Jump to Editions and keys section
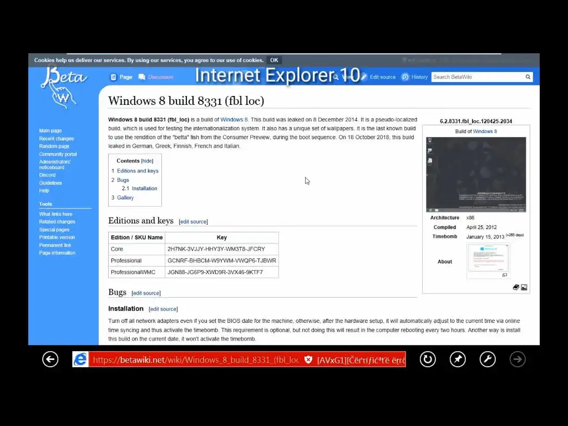 click(138, 171)
